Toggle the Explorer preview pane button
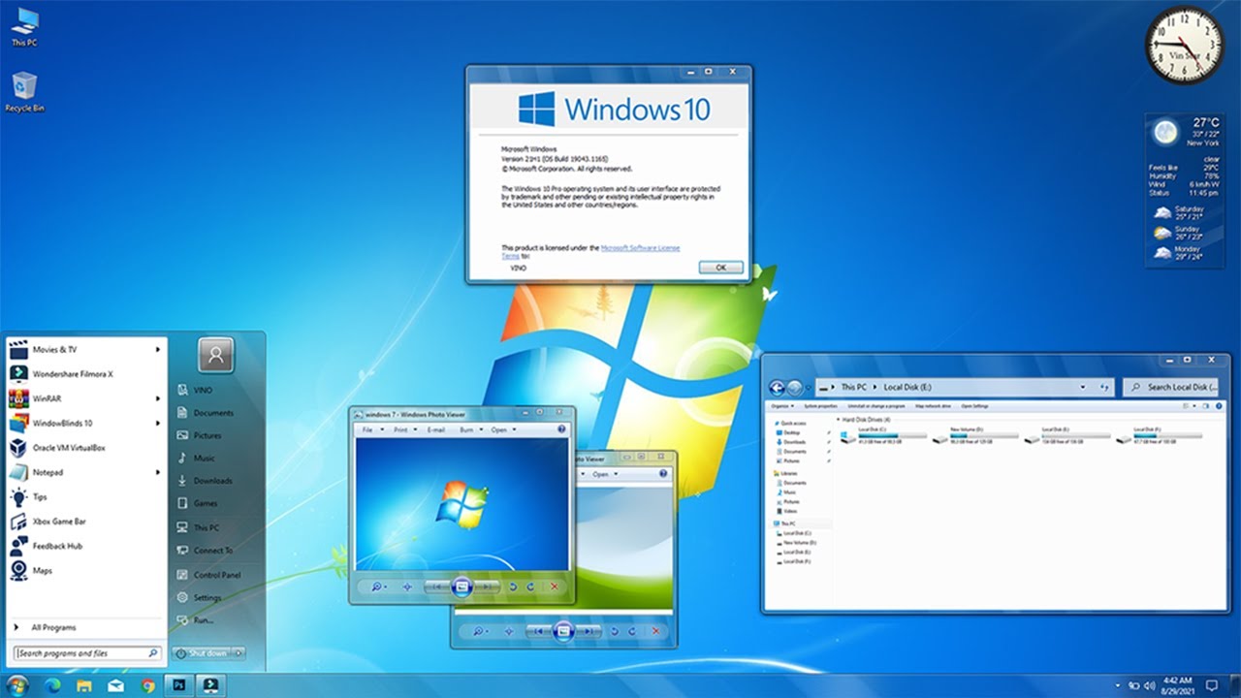The image size is (1241, 698). pyautogui.click(x=1205, y=406)
